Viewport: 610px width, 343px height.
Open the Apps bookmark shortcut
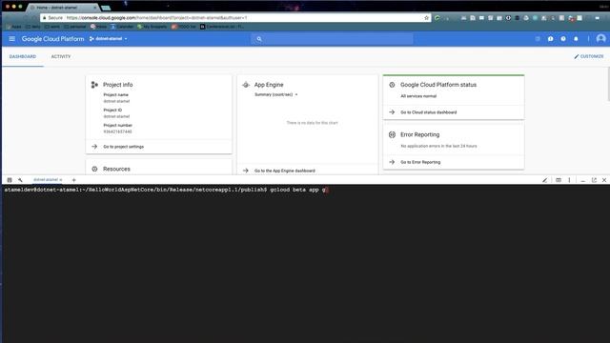click(x=13, y=27)
